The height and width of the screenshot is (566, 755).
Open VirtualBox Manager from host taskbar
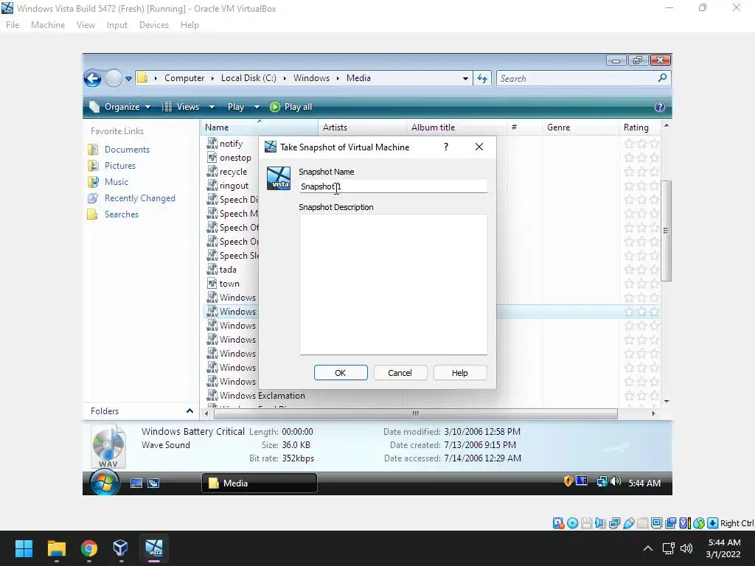coord(121,548)
